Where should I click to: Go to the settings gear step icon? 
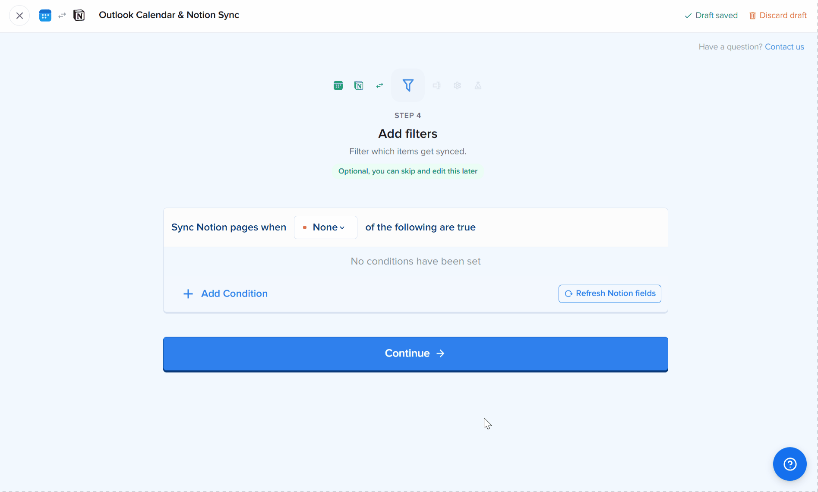pyautogui.click(x=458, y=85)
